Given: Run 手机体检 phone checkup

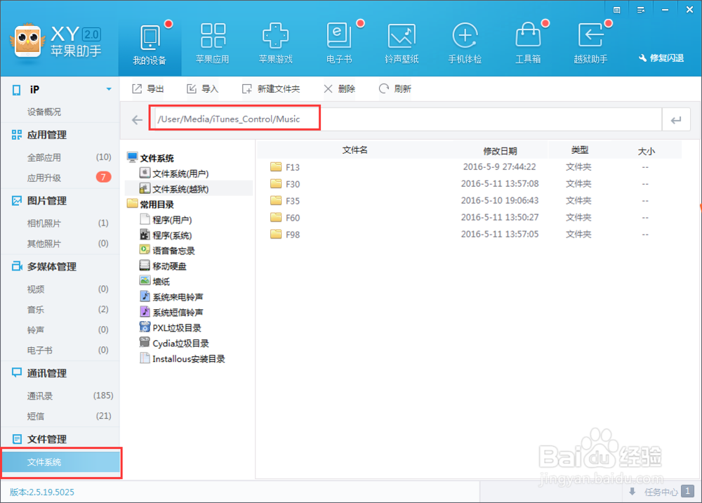Looking at the screenshot, I should pyautogui.click(x=465, y=42).
